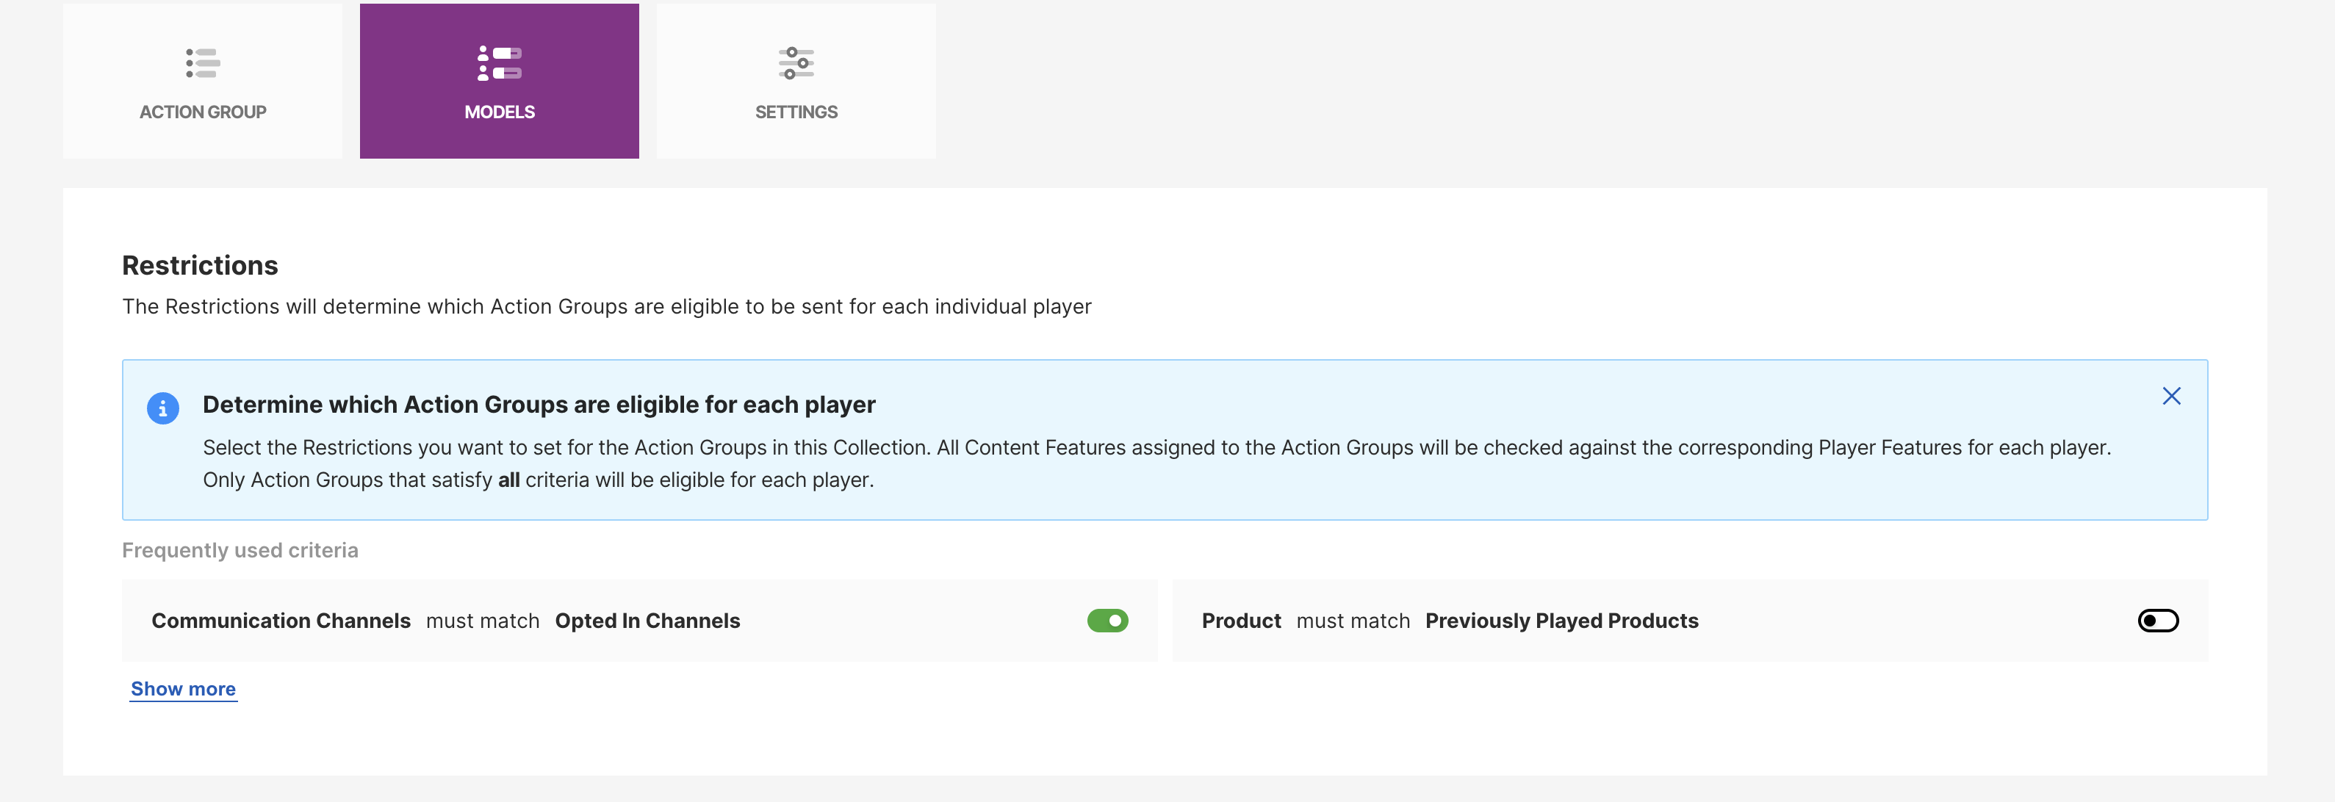Expand criteria with Show more
2335x802 pixels.
tap(183, 689)
